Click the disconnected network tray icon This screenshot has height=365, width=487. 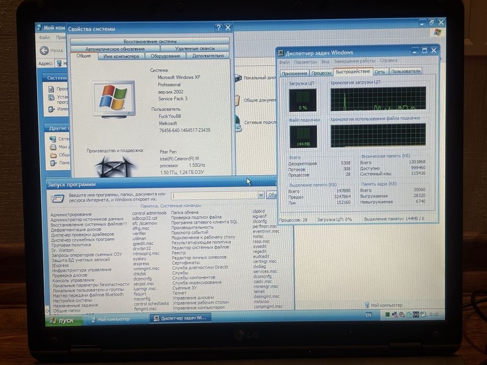coord(395,314)
